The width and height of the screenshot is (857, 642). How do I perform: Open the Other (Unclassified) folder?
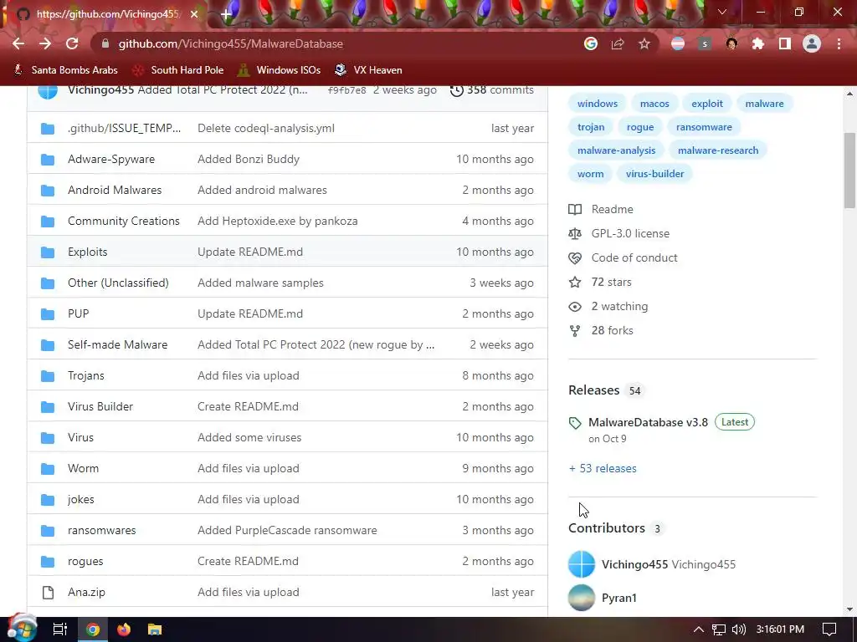[x=118, y=283]
